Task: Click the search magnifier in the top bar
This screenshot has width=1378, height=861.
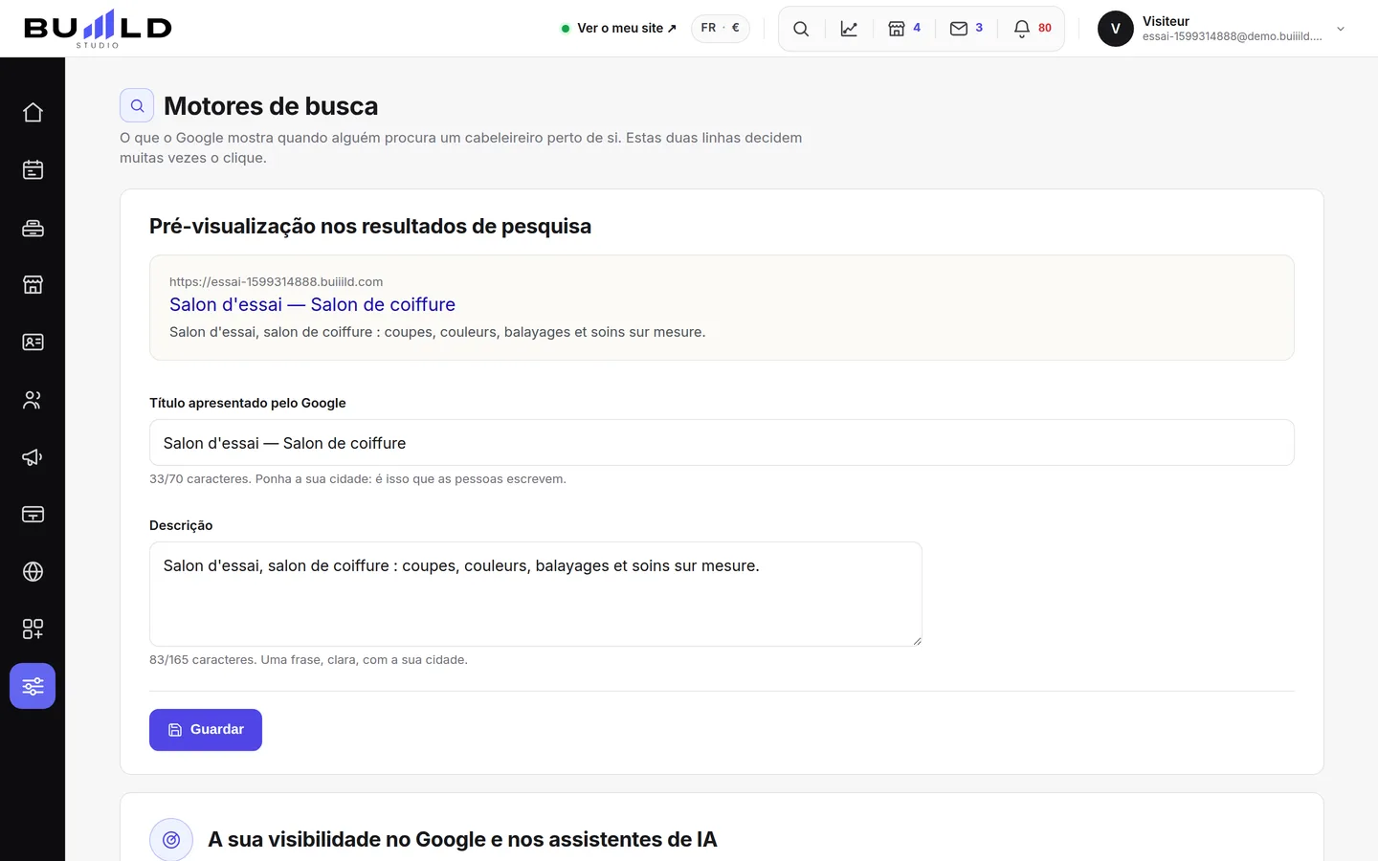Action: [x=801, y=29]
